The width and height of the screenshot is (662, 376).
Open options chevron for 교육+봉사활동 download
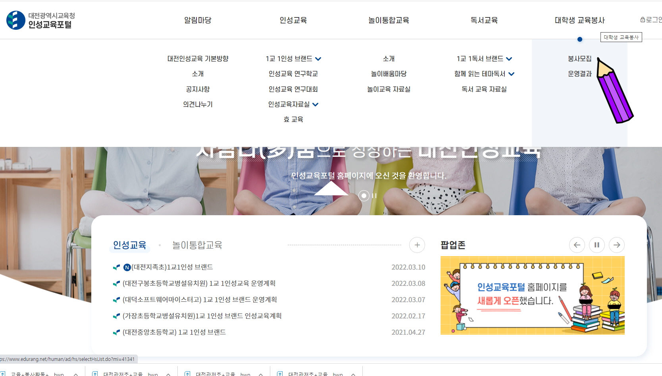76,374
